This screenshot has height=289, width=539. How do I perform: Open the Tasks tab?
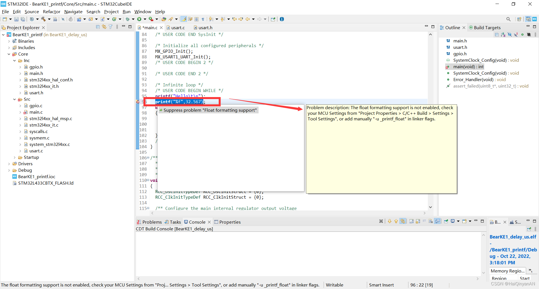coord(173,222)
